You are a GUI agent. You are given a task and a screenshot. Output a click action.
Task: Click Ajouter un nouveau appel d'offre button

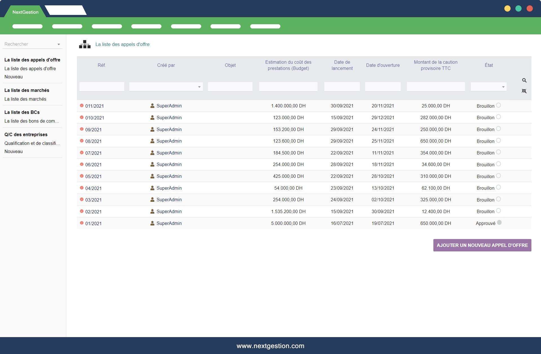(x=482, y=245)
